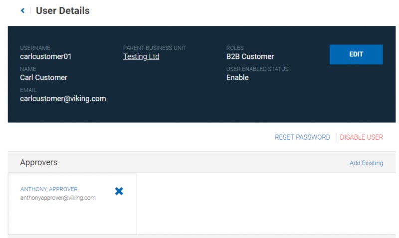
Task: Click the Approvers section header
Action: pos(38,163)
